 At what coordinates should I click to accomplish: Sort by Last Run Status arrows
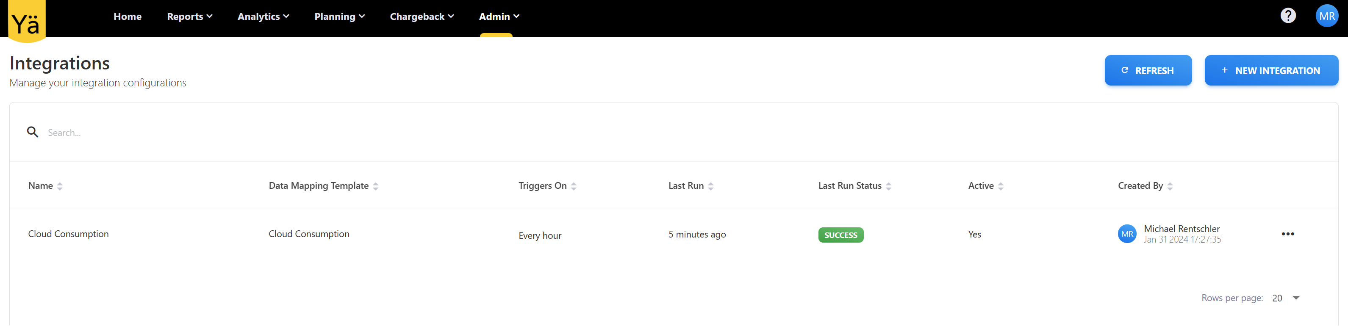click(888, 186)
